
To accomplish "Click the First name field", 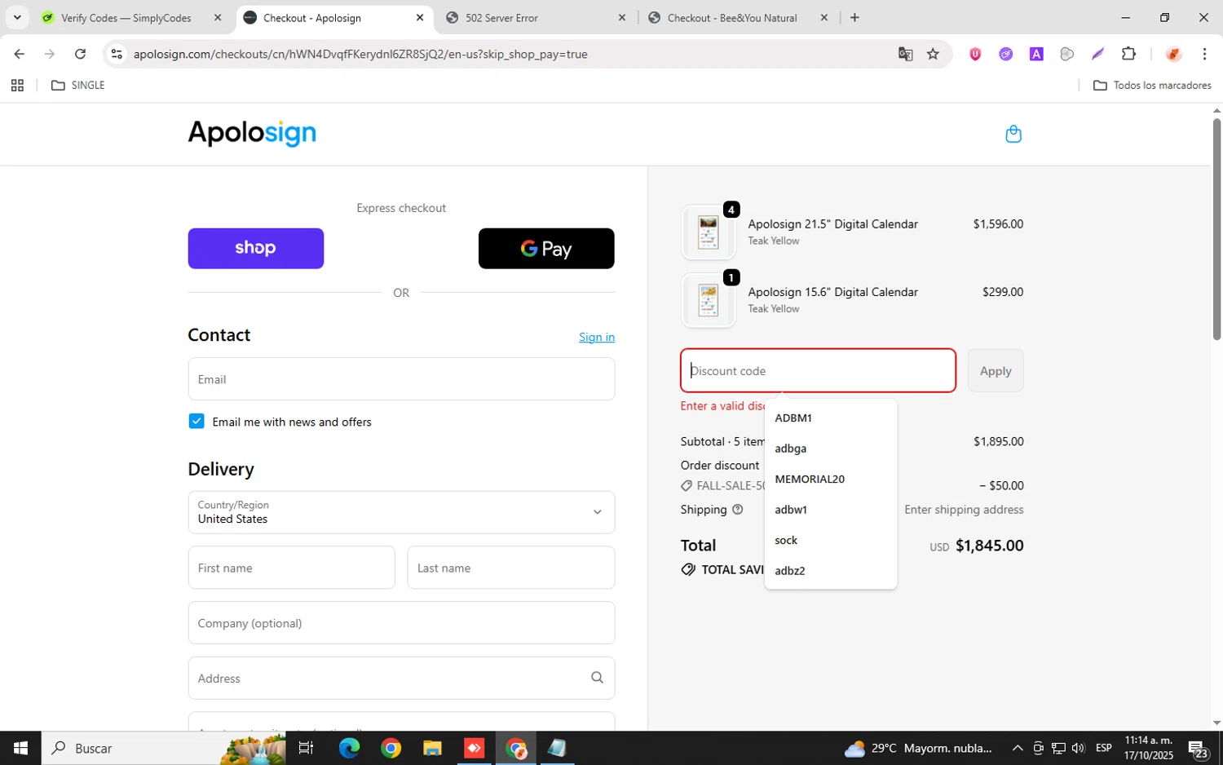I will tap(291, 568).
